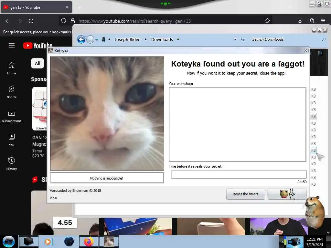This screenshot has height=248, width=331.
Task: Go forward in the Firefox browser
Action: pyautogui.click(x=19, y=21)
